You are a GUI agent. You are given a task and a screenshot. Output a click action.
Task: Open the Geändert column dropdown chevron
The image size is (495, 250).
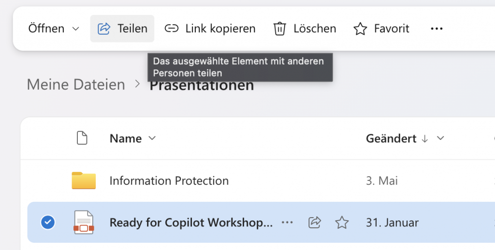coord(440,139)
